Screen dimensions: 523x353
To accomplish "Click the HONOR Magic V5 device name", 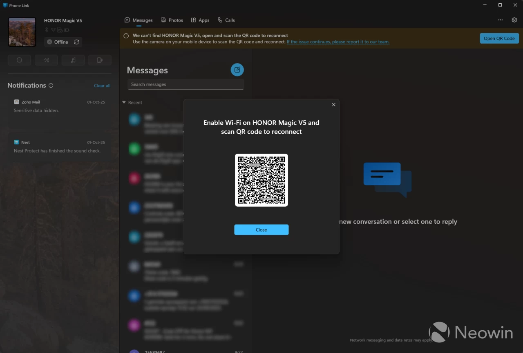I will click(63, 20).
